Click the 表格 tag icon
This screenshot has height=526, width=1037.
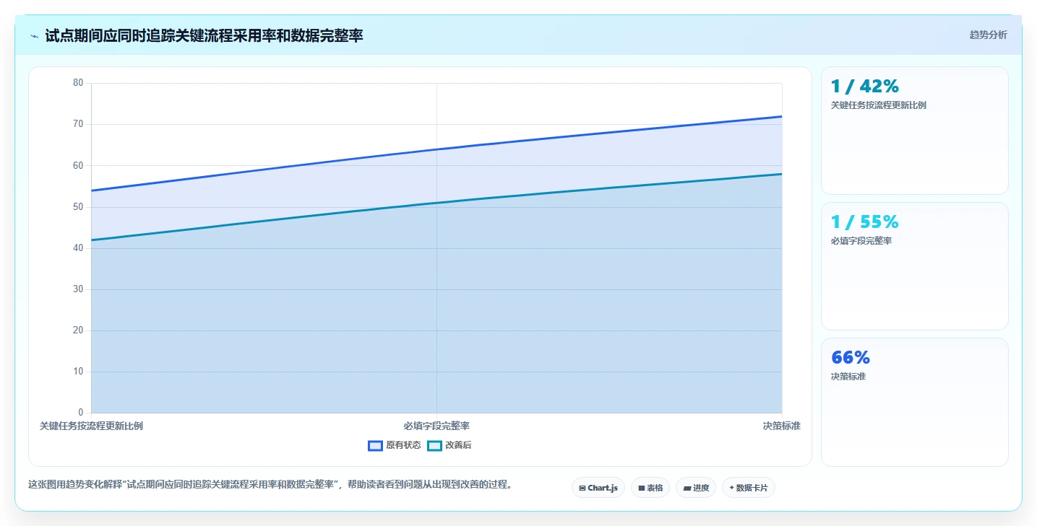[x=641, y=488]
